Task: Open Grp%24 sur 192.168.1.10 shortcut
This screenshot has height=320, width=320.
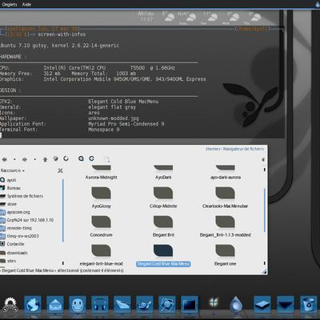Action: [x=27, y=220]
